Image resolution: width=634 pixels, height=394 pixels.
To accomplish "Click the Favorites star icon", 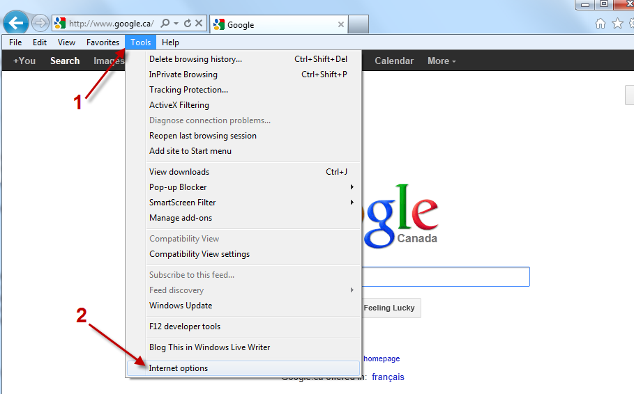I will (617, 24).
